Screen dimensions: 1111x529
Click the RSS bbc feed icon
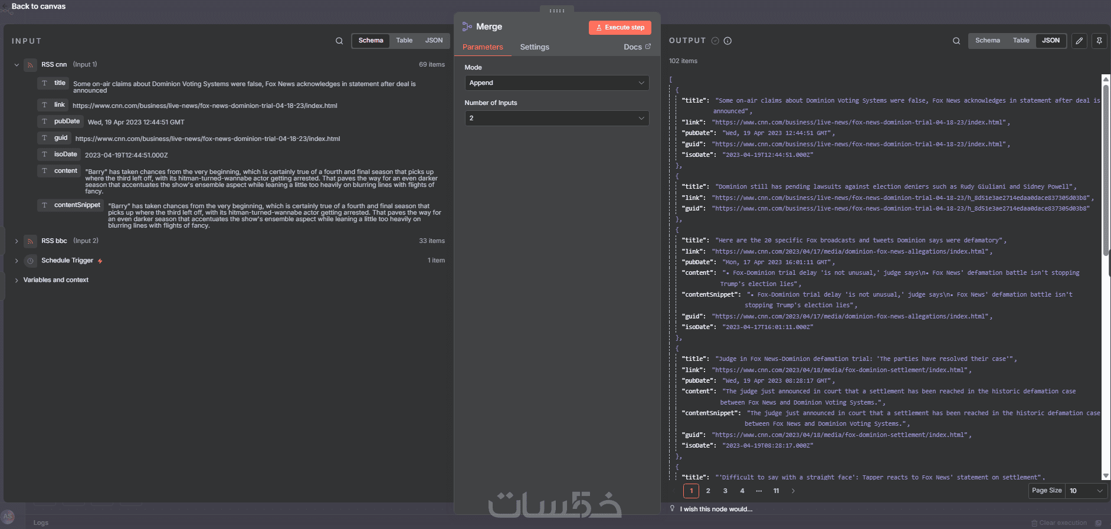point(30,241)
